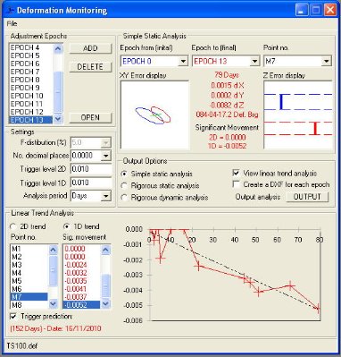
Task: Click the Sig. movement list scroll up arrow
Action: coord(106,249)
